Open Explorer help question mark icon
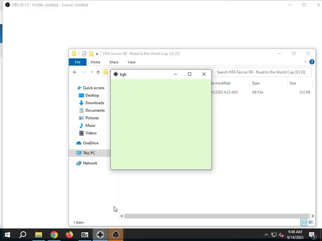The image size is (322, 241). (x=312, y=62)
